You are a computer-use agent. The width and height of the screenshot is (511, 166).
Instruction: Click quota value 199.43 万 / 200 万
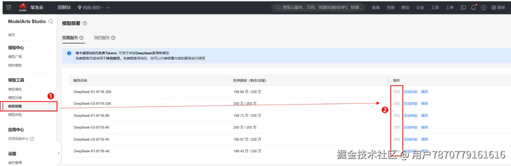click(247, 151)
